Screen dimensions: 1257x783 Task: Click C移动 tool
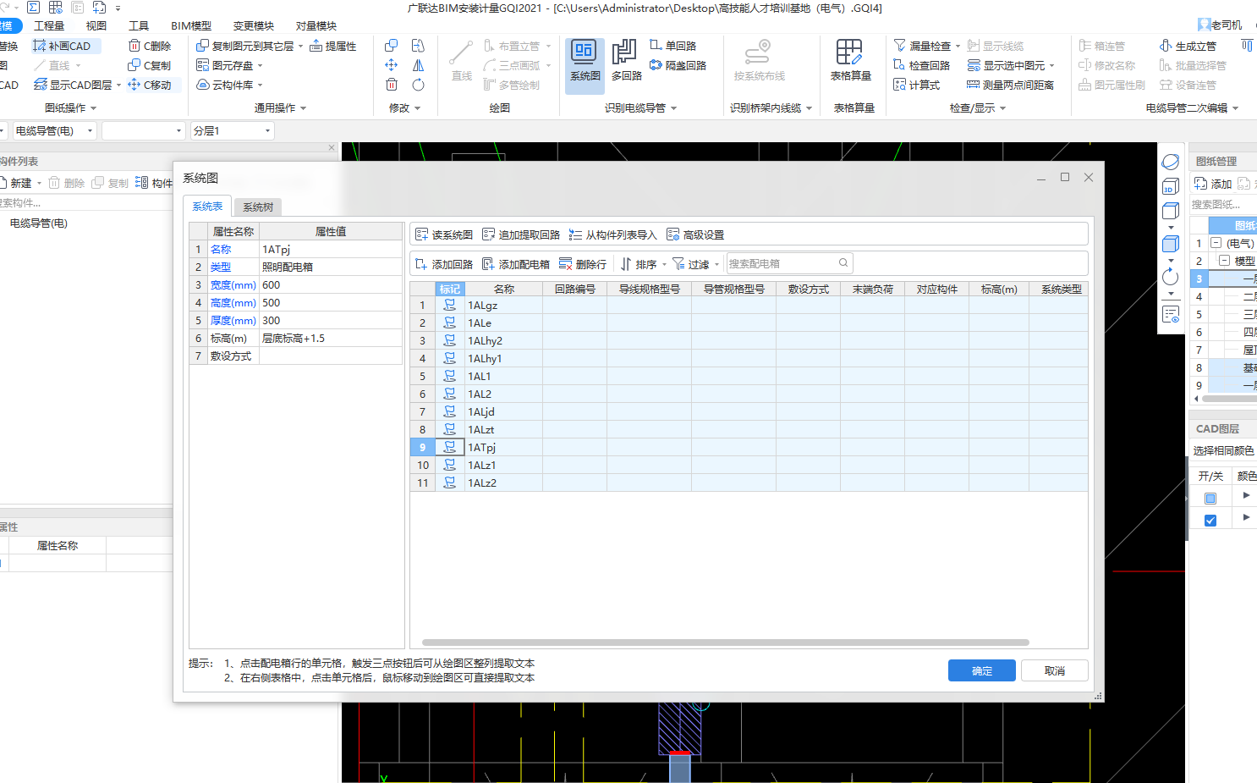[x=150, y=85]
